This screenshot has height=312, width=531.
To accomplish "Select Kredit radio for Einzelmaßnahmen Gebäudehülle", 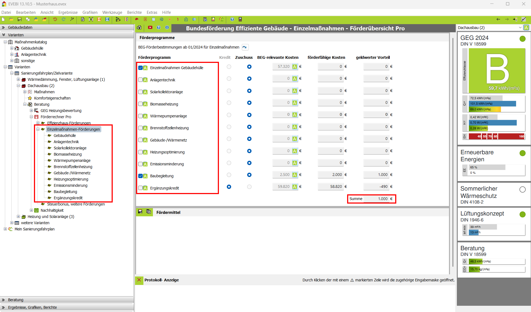I will pyautogui.click(x=229, y=67).
